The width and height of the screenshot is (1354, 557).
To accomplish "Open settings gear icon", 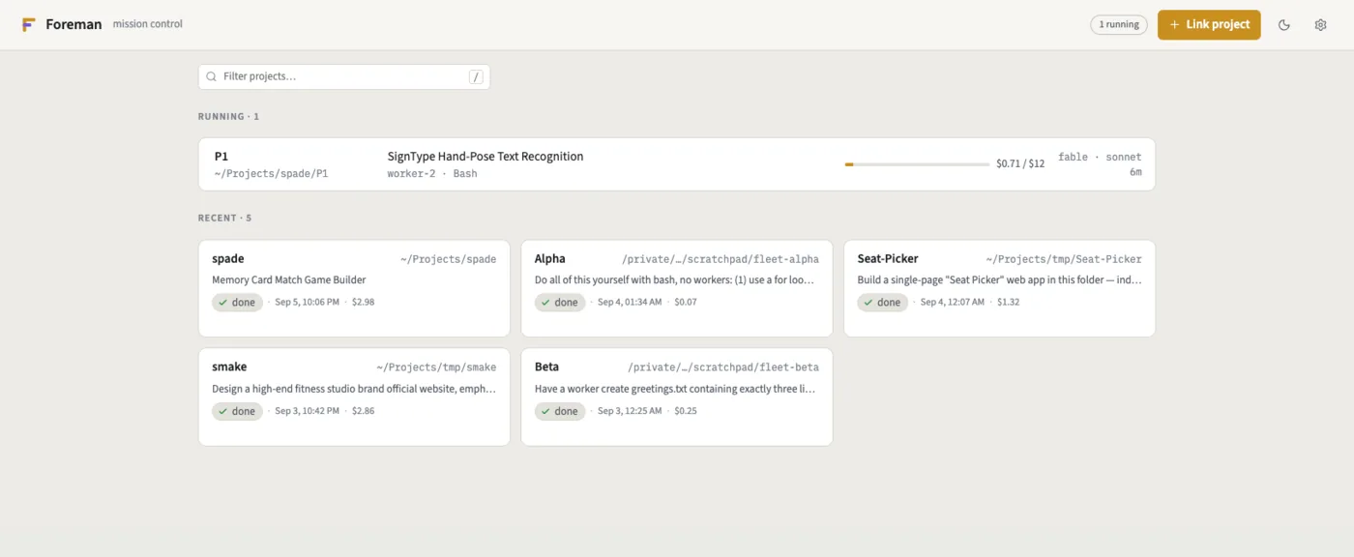I will click(1320, 25).
